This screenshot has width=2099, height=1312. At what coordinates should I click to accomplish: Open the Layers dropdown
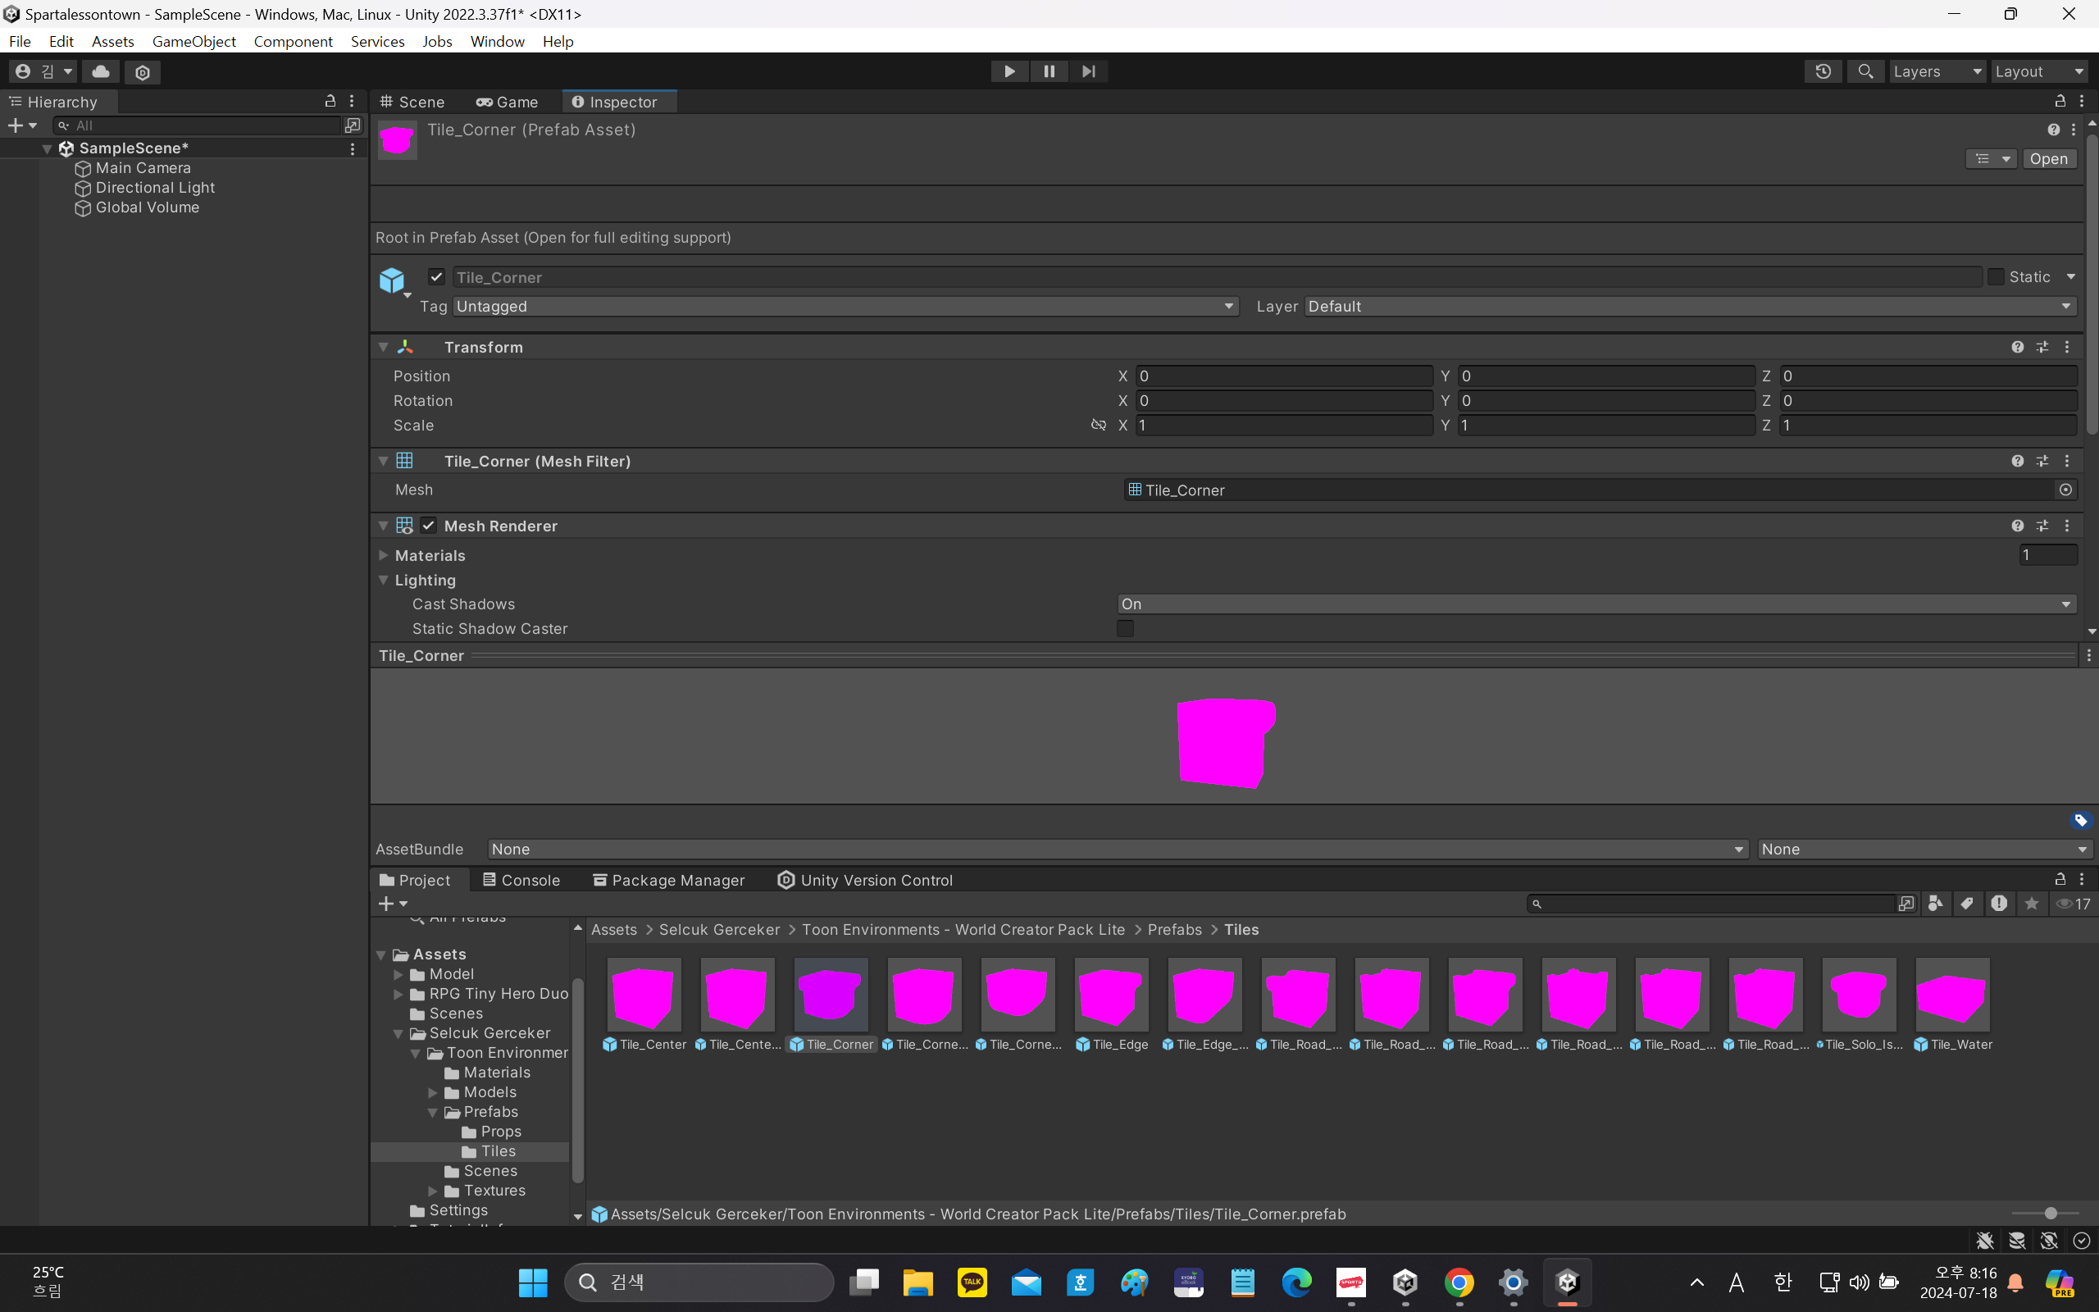1937,71
